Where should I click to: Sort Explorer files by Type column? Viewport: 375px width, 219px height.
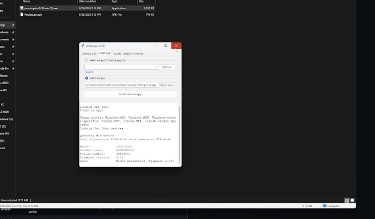[115, 1]
